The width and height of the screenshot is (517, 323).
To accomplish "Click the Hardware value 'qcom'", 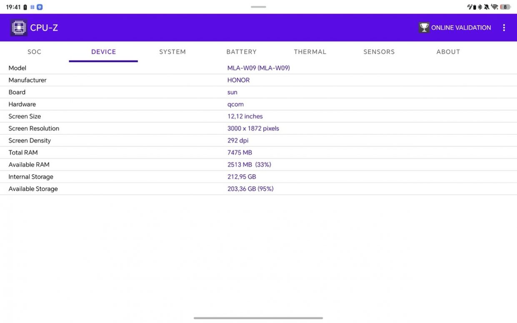I will click(x=236, y=104).
